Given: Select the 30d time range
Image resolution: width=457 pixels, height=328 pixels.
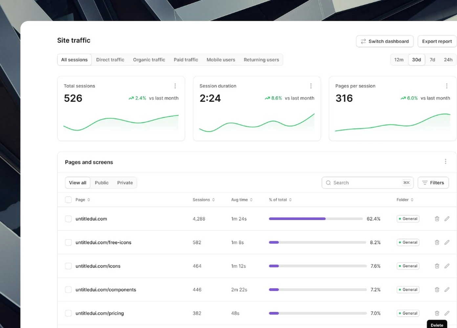Looking at the screenshot, I should [x=417, y=60].
